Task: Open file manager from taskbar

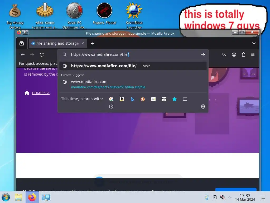Action: [19, 197]
